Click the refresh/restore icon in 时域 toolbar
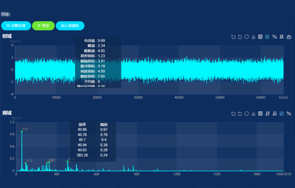295x188 pixels. (x=247, y=37)
